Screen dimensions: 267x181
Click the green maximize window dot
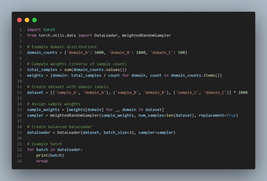point(35,20)
